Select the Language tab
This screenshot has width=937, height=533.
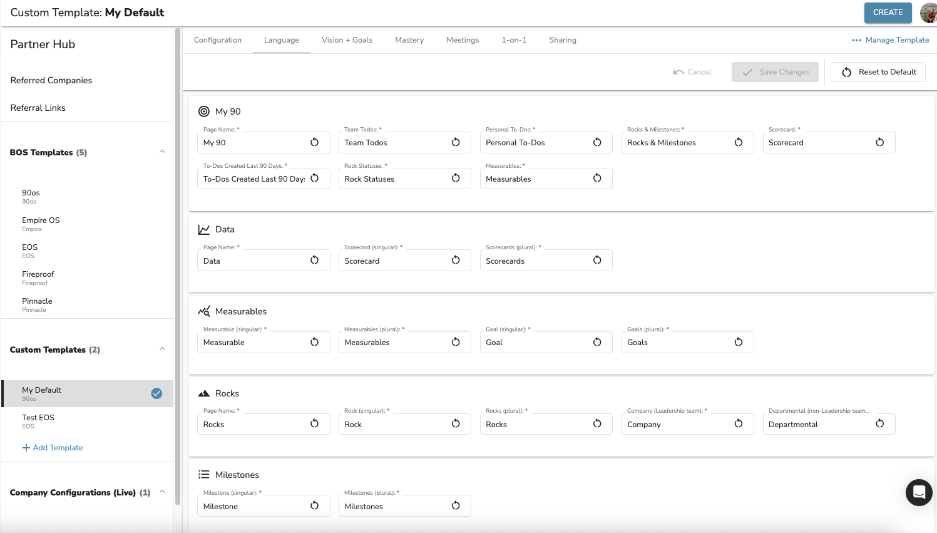click(282, 40)
